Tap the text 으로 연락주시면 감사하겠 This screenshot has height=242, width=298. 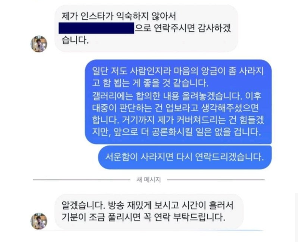(x=183, y=28)
